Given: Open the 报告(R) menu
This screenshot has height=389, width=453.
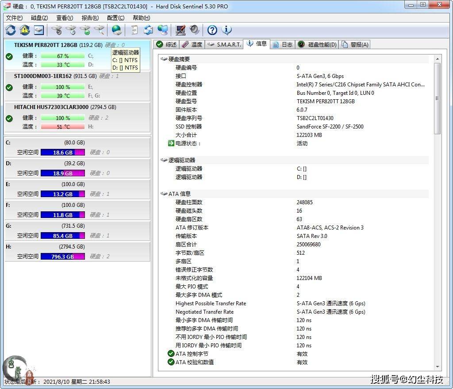Looking at the screenshot, I should (x=90, y=18).
